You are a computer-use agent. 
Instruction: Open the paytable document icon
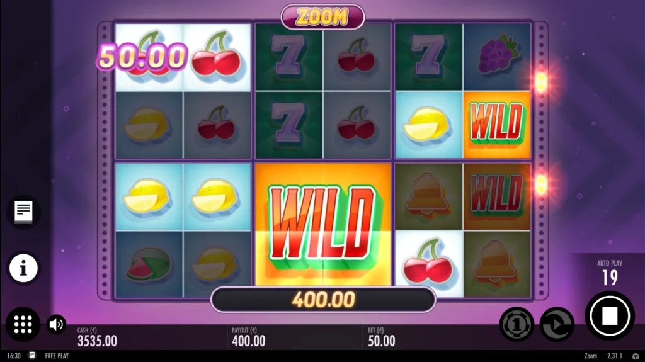pos(23,212)
